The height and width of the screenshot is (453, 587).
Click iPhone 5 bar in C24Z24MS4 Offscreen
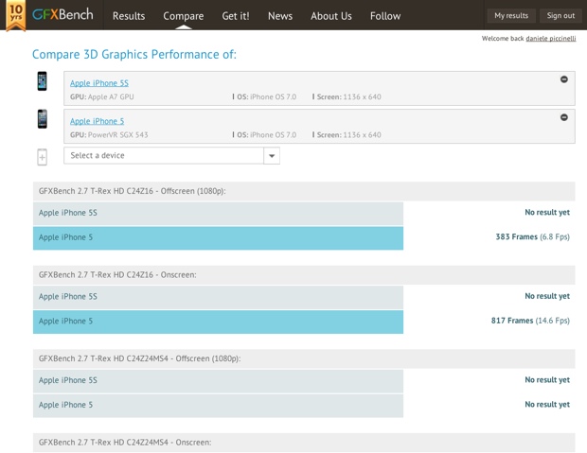[219, 406]
